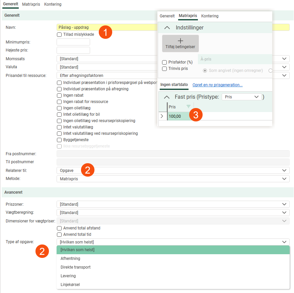The image size is (294, 293).
Task: Open the Pristype dropdown
Action: 242,97
